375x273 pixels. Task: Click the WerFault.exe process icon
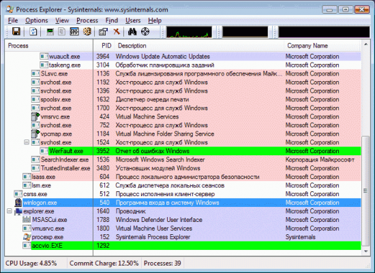pos(44,151)
